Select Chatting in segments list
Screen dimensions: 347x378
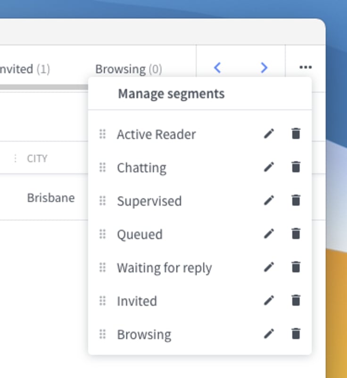(x=141, y=168)
